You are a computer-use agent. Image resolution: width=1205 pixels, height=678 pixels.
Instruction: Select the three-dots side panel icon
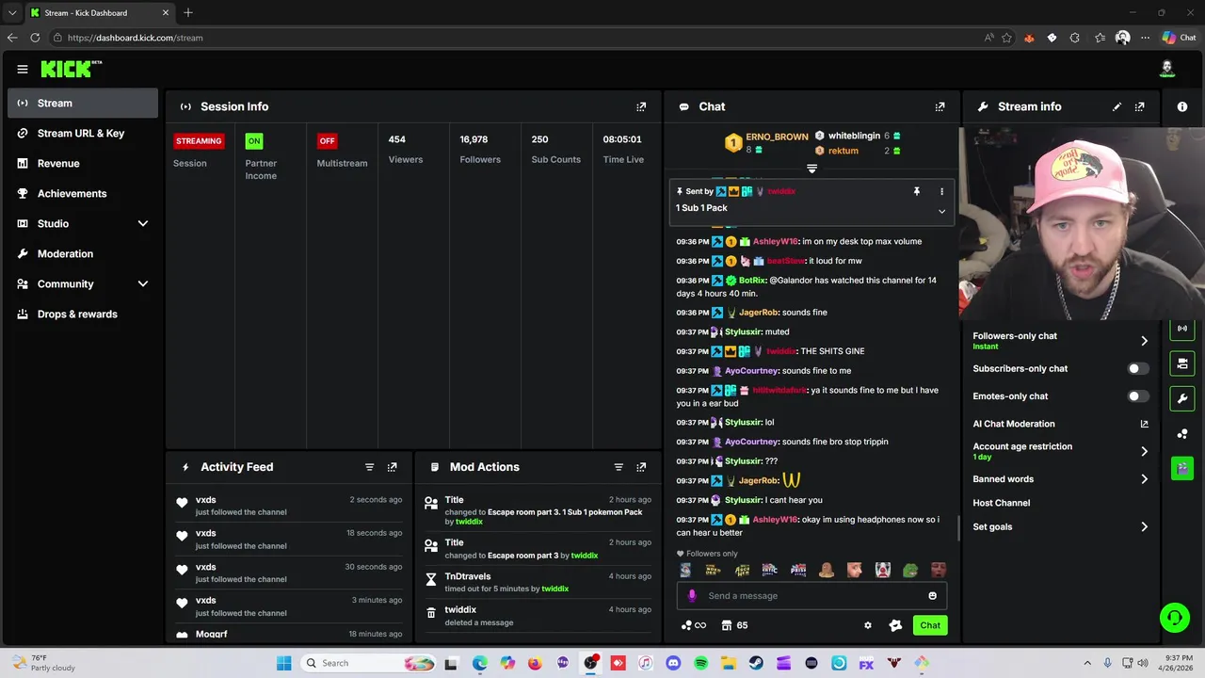(1182, 433)
